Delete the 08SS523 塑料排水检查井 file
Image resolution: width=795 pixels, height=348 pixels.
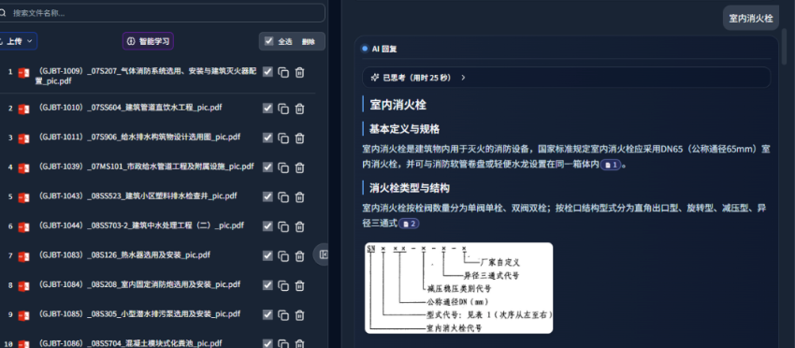click(x=299, y=197)
